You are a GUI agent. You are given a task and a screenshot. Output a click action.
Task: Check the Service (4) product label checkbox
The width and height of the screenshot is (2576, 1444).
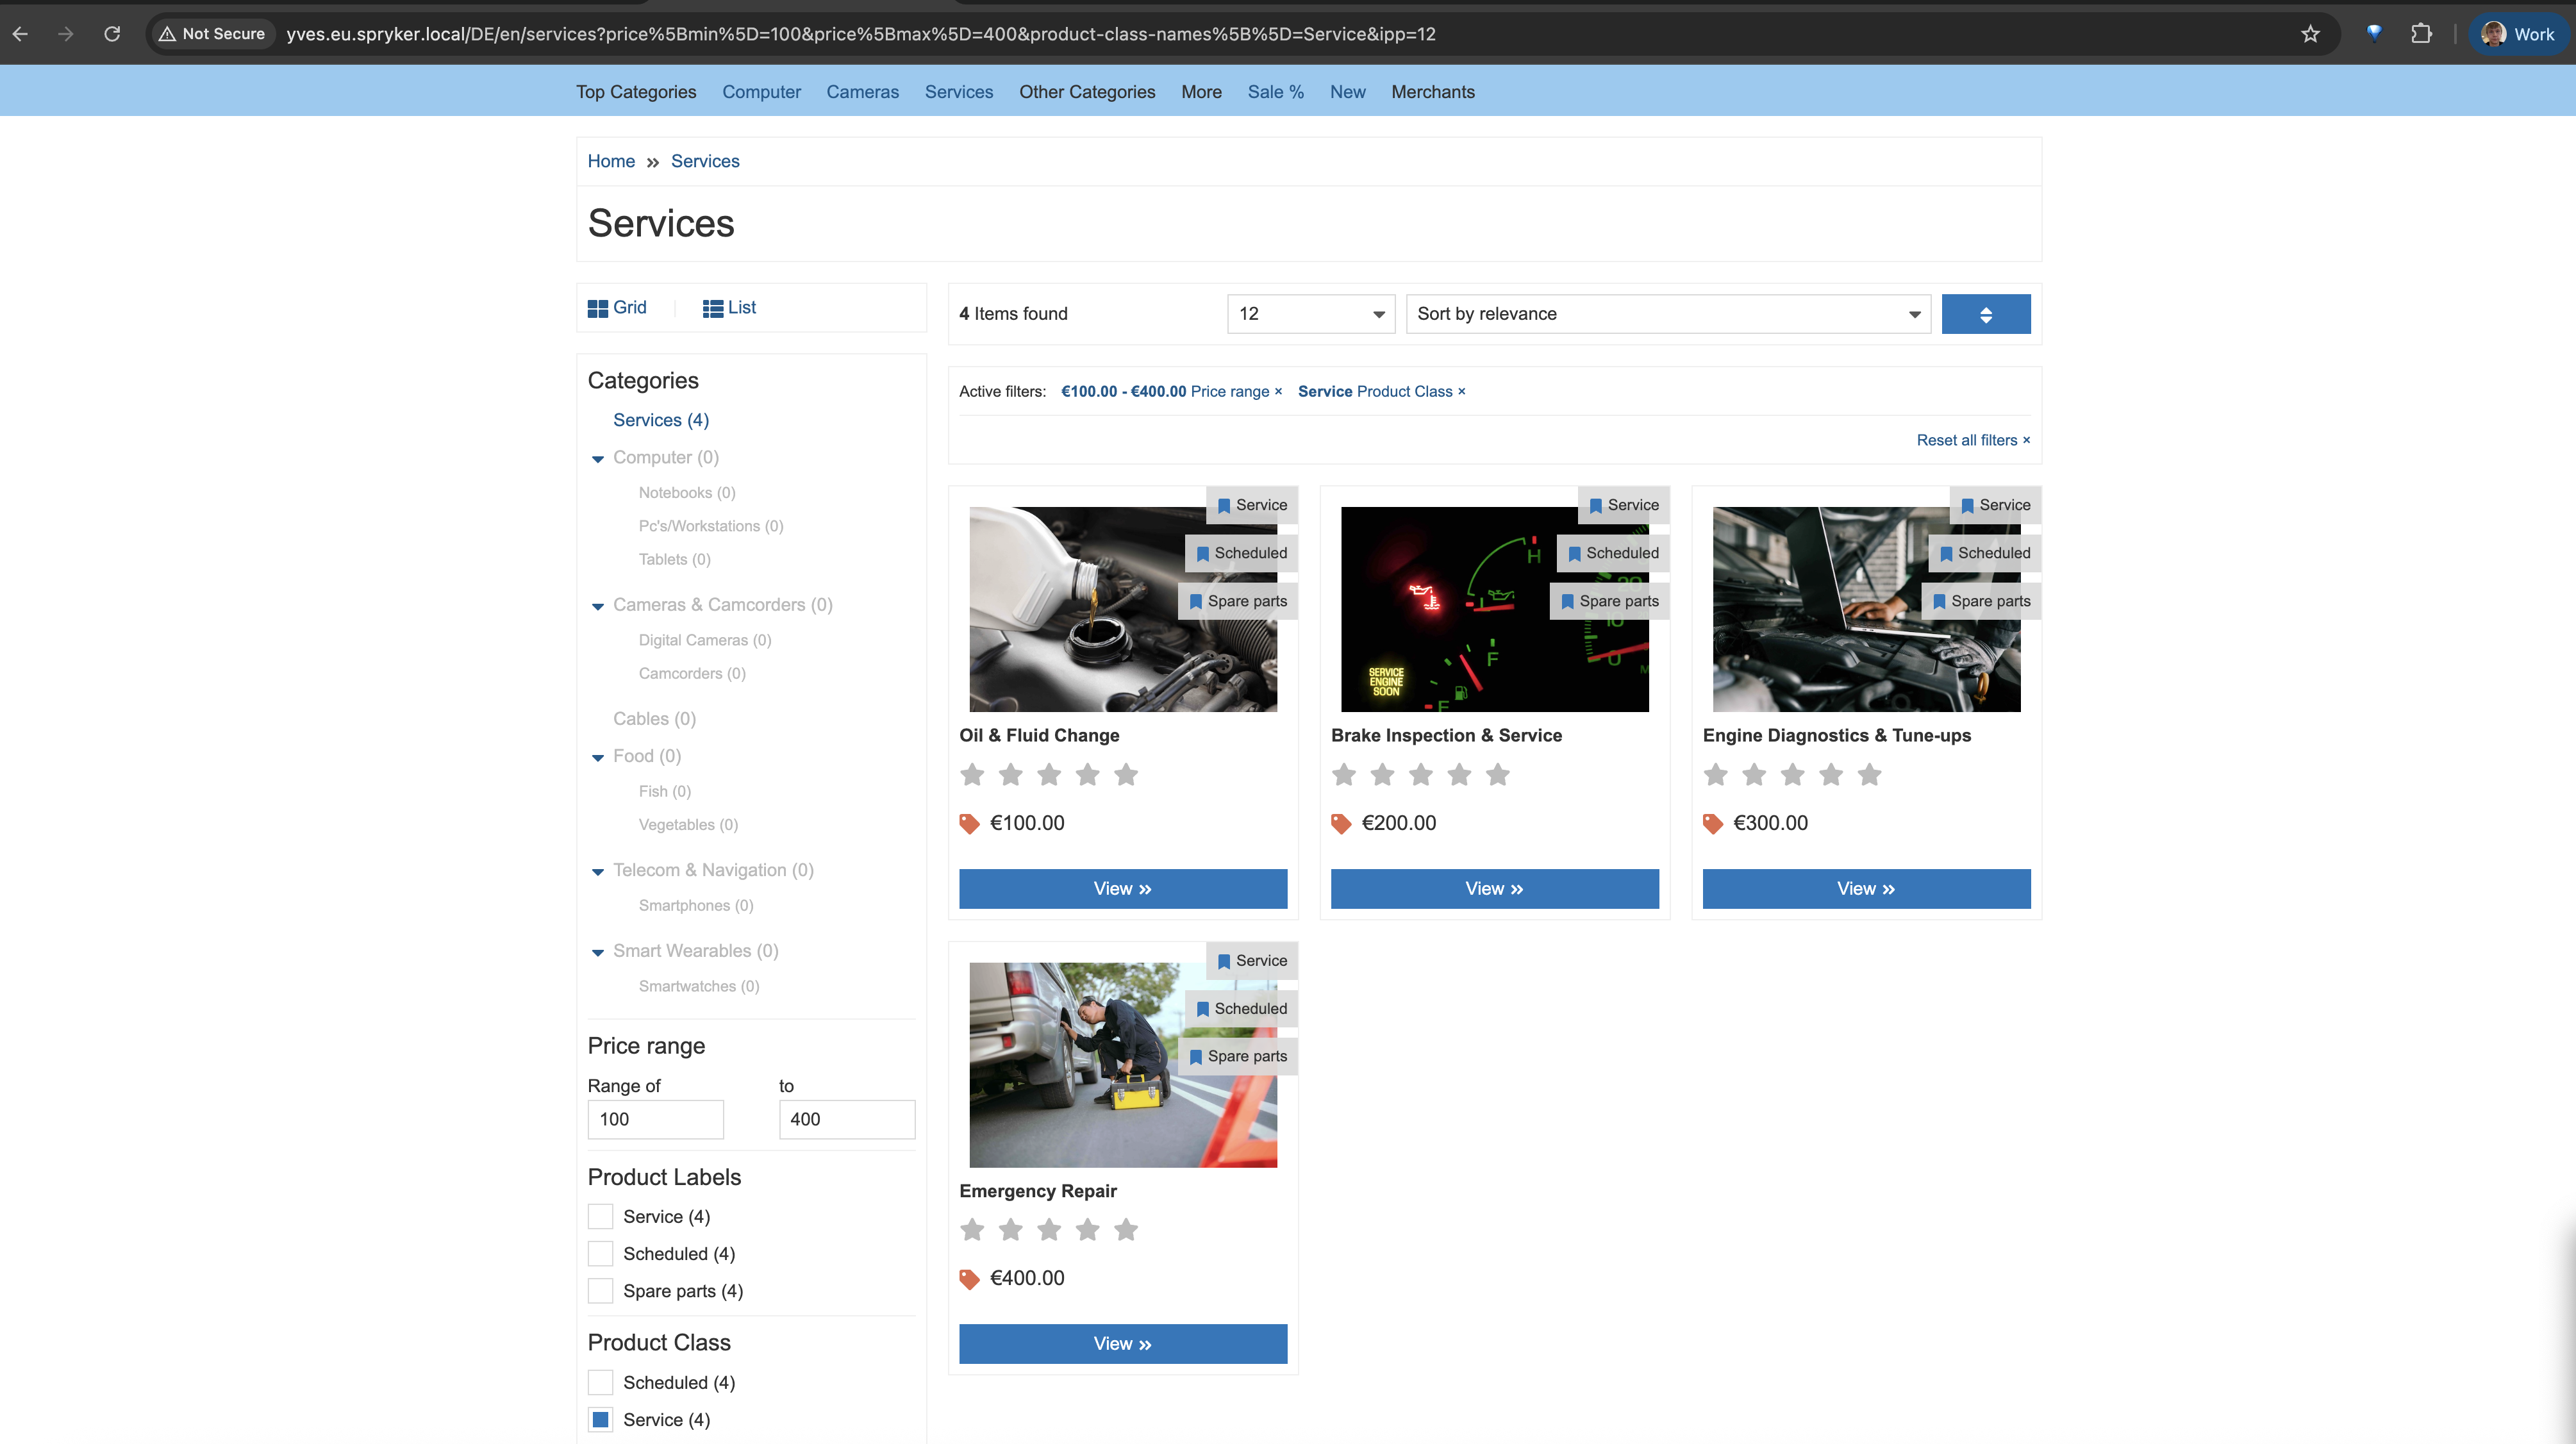click(600, 1216)
